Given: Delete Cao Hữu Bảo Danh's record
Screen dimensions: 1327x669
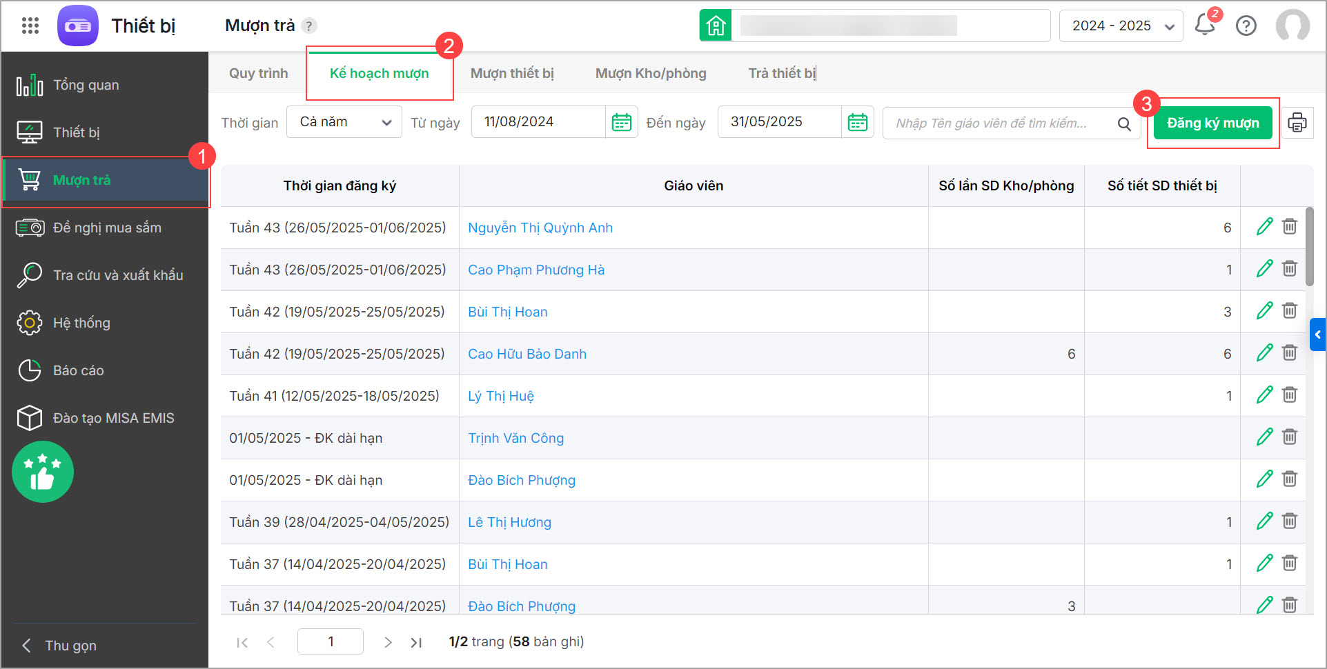Looking at the screenshot, I should (1290, 352).
